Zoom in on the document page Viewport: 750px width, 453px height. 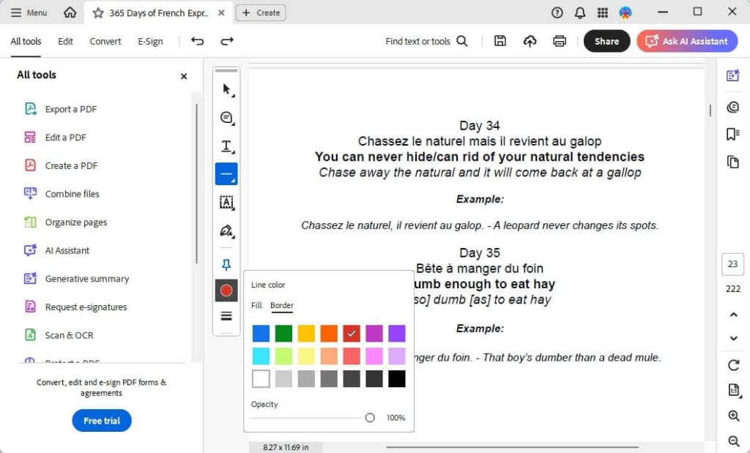point(733,416)
